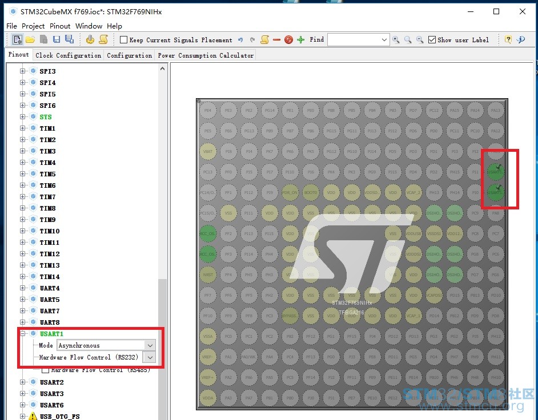Click the BOOT0 pin on the chip

(x=311, y=192)
